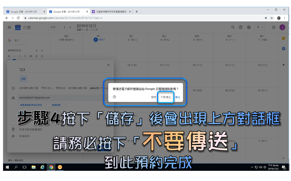
Task: Switch to the 花蓮慈濟醫院 browser tab
Action: [x=110, y=12]
